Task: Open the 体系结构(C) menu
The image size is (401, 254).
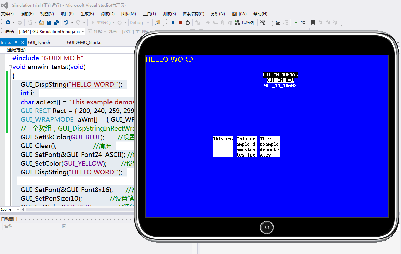Action: [193, 13]
